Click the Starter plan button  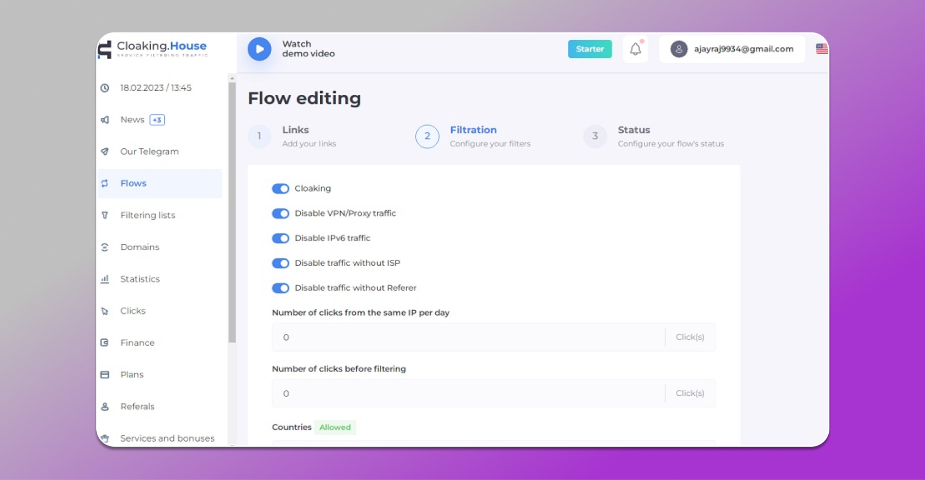590,49
